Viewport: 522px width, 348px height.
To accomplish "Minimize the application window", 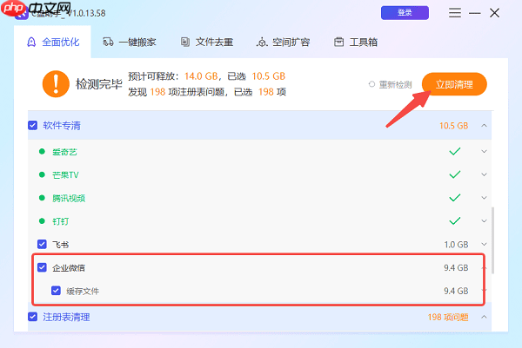I will [x=474, y=13].
